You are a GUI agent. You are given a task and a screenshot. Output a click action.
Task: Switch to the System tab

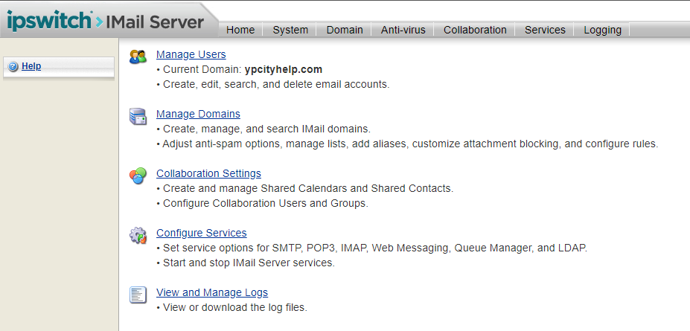(x=290, y=30)
